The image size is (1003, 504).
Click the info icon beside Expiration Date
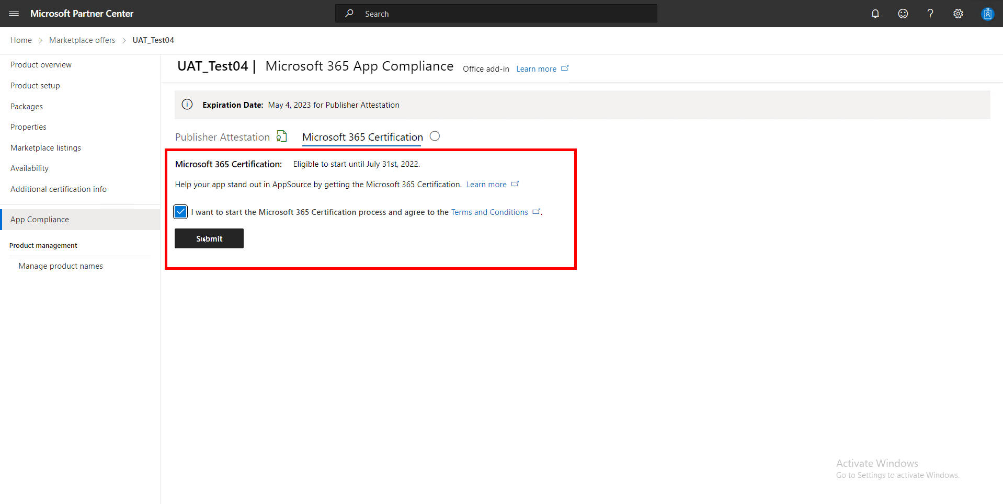(x=187, y=105)
